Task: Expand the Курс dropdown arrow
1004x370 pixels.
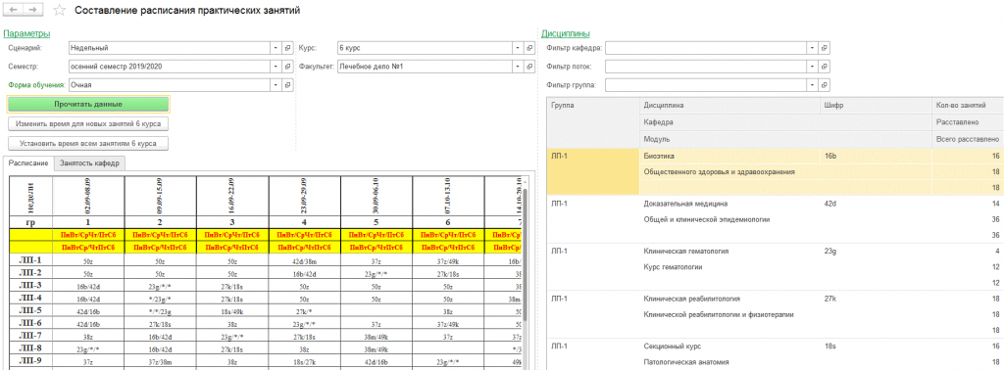Action: click(518, 48)
